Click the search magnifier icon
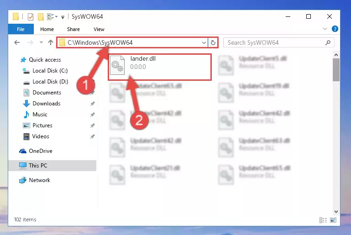This screenshot has width=351, height=235. pos(328,42)
